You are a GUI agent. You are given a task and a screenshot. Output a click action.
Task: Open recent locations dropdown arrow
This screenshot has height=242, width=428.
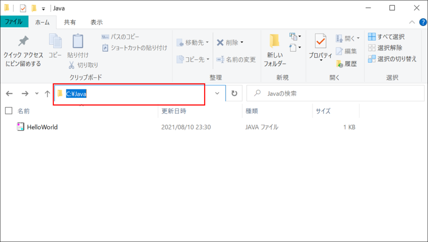tap(37, 94)
